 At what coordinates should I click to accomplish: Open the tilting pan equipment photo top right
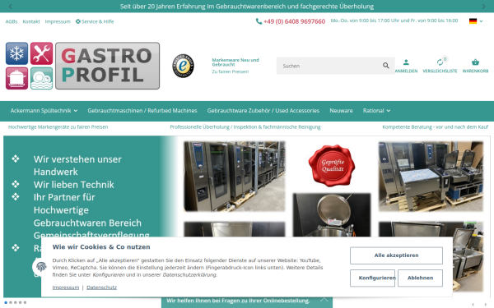point(431,176)
